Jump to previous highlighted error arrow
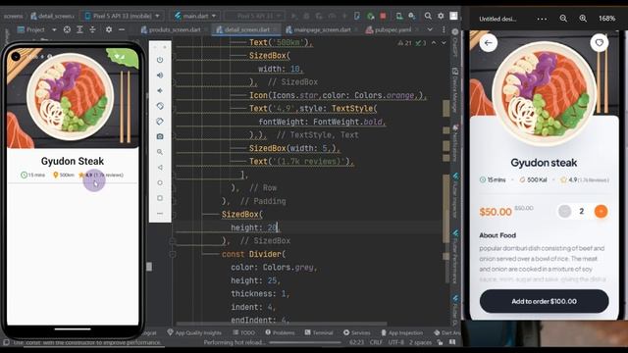628x353 pixels. click(x=434, y=43)
